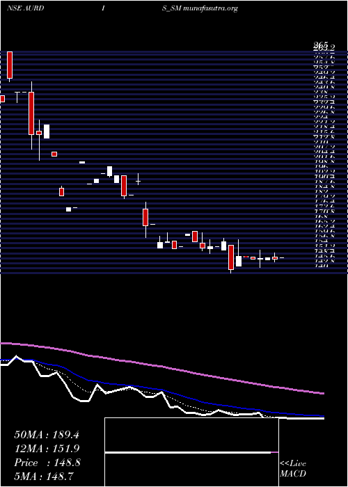Click the pink 50MA line
Viewport: 348px width, 487px height.
click(x=161, y=367)
